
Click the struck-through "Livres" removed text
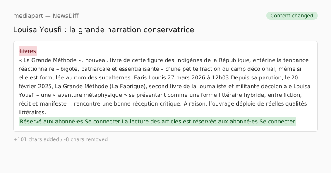click(x=28, y=51)
